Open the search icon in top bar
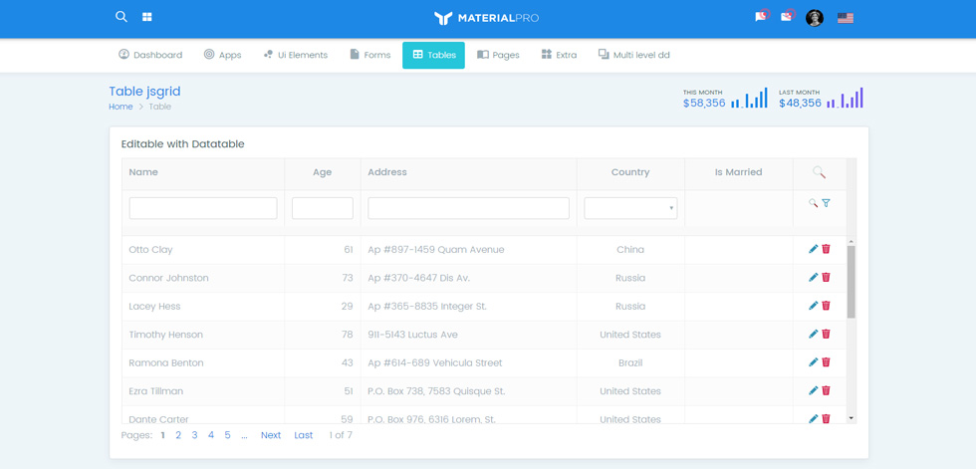 [x=122, y=17]
